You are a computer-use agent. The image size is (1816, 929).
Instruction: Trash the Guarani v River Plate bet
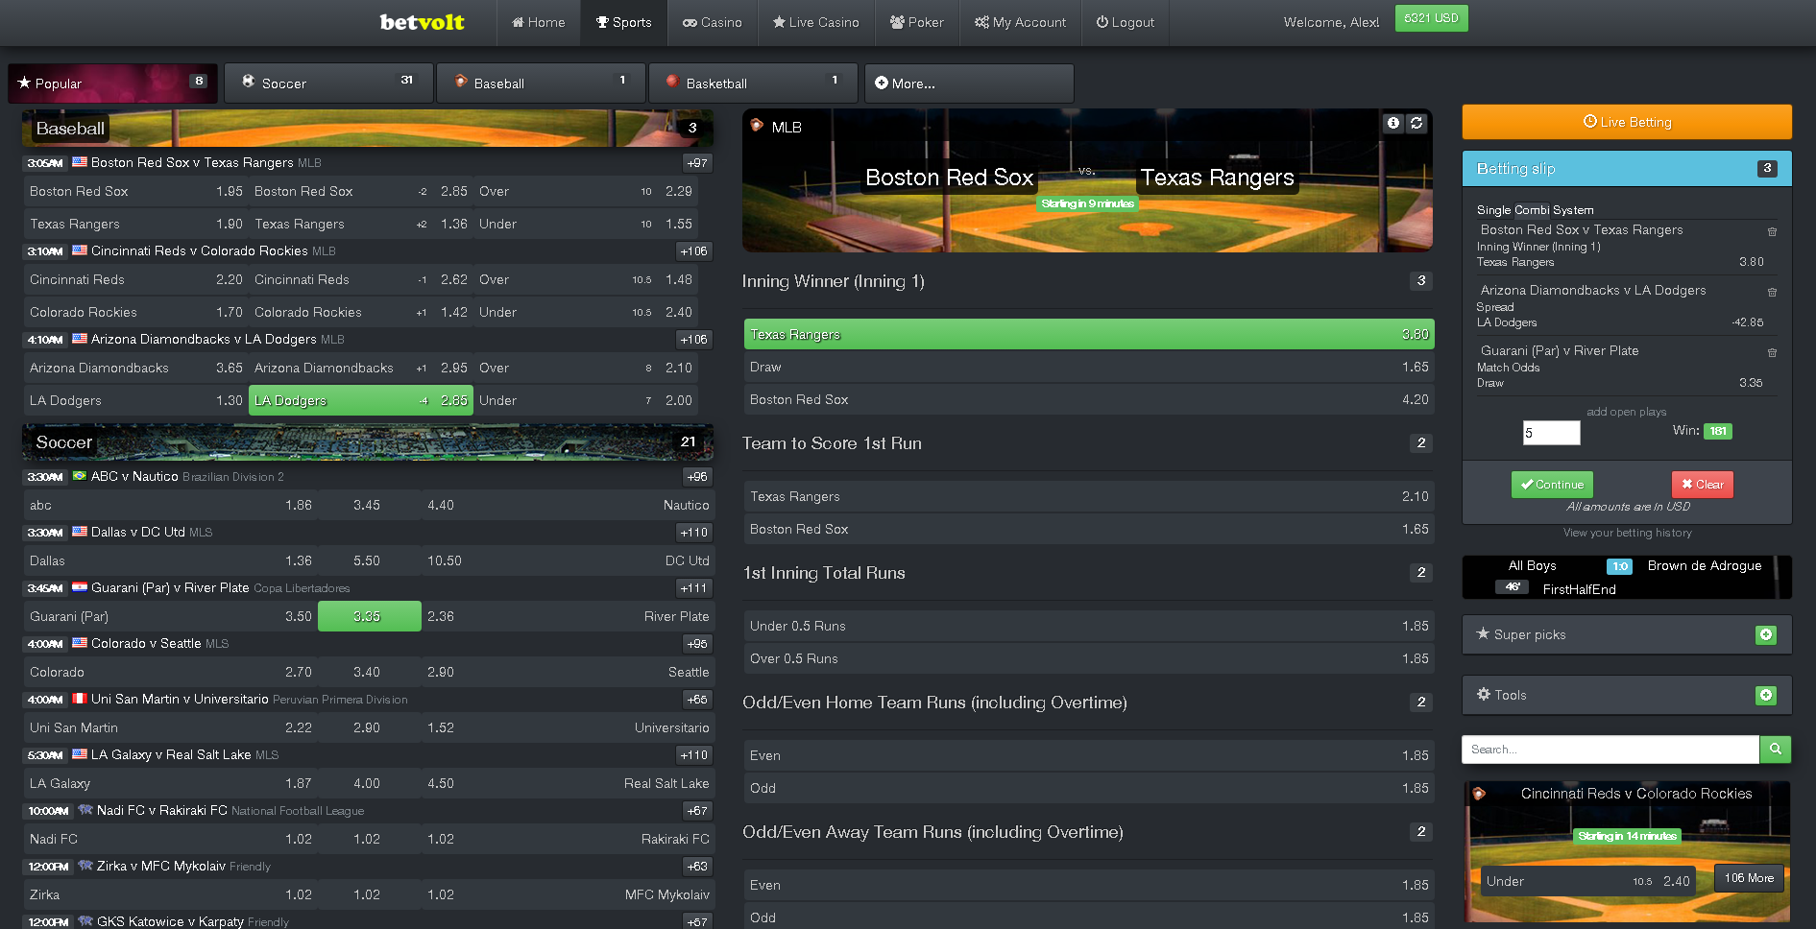click(x=1772, y=352)
